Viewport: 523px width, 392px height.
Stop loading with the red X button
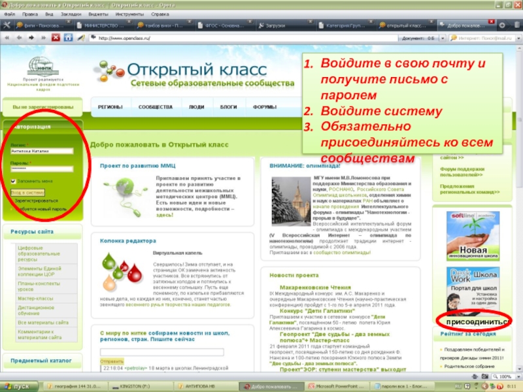[x=56, y=38]
